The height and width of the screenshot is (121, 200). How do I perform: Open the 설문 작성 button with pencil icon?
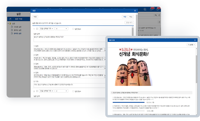pos(18,19)
